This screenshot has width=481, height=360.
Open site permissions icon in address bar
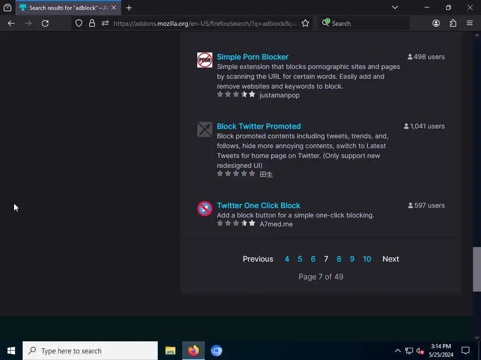pyautogui.click(x=105, y=23)
